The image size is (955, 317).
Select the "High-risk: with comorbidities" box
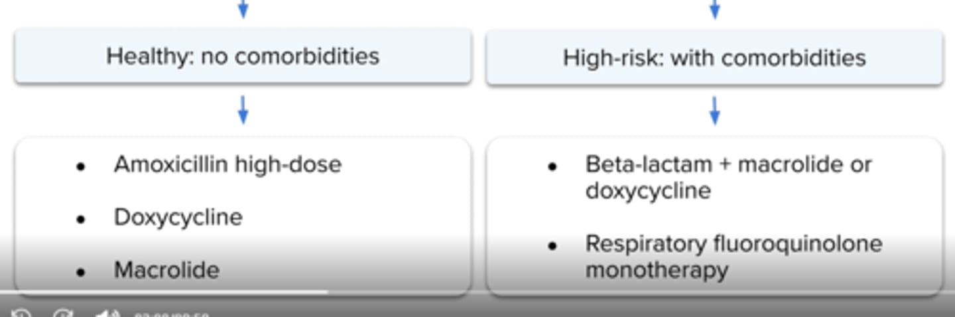714,58
